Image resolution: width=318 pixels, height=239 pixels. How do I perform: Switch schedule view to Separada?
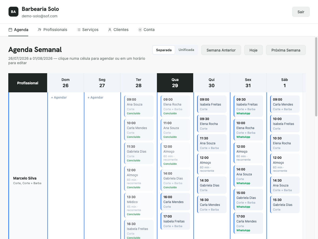[164, 50]
